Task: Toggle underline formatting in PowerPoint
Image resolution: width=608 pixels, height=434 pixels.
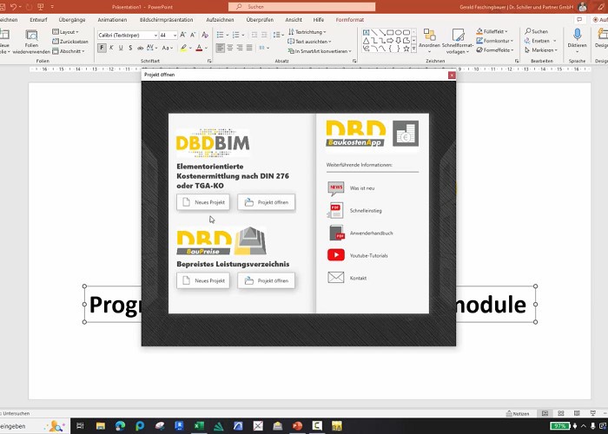Action: pyautogui.click(x=121, y=48)
